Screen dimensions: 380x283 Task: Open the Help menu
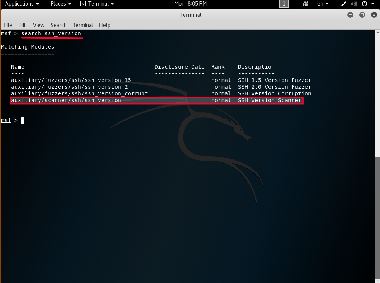coord(105,25)
